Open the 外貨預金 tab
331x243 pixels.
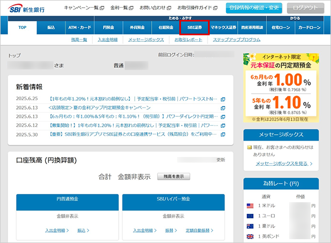137,28
